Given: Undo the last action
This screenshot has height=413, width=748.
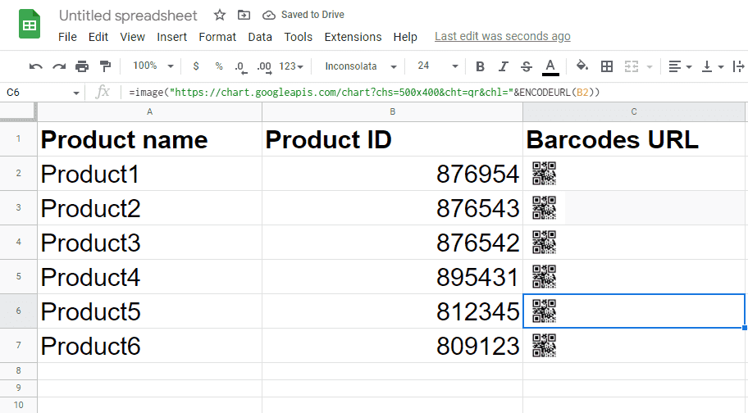Looking at the screenshot, I should 36,66.
